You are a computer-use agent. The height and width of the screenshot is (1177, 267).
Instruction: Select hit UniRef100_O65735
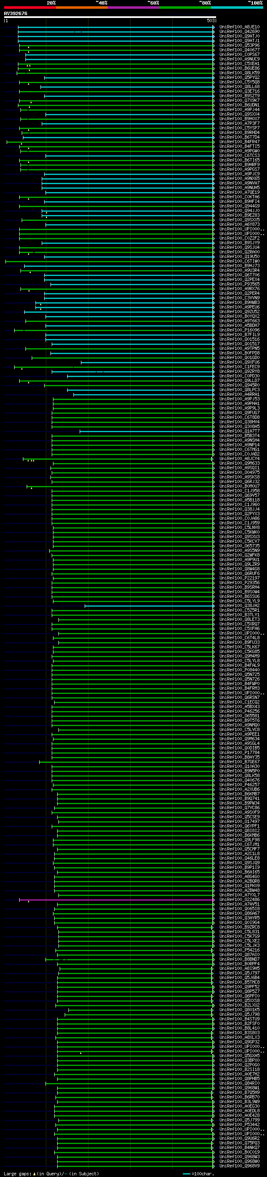239,546
